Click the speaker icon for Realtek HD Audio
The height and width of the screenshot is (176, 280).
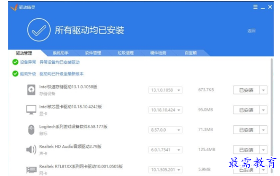[31, 149]
